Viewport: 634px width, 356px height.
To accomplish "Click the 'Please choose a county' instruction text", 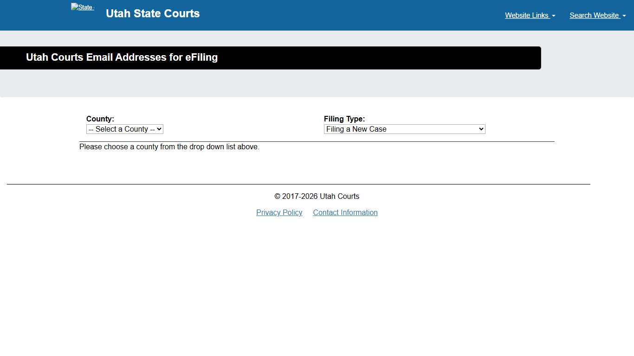I will (169, 146).
